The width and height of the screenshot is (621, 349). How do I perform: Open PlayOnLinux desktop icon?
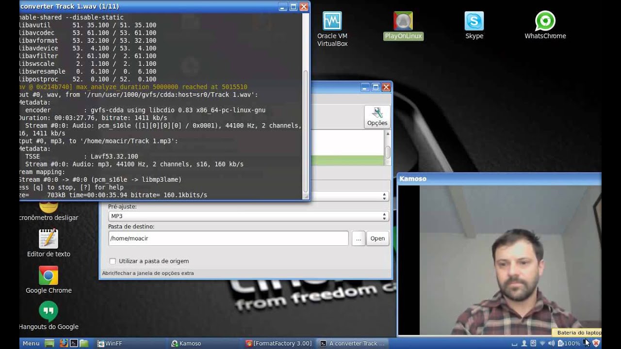click(403, 26)
